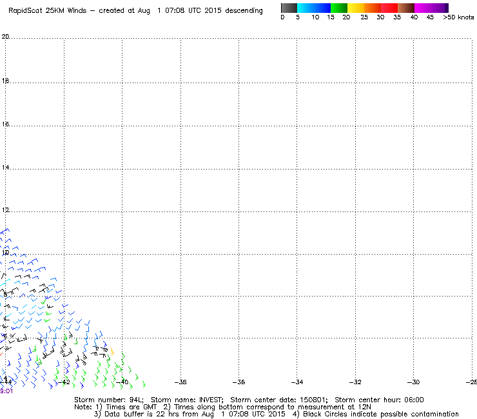Click 'Storm center hour: 06:00' text

click(379, 400)
